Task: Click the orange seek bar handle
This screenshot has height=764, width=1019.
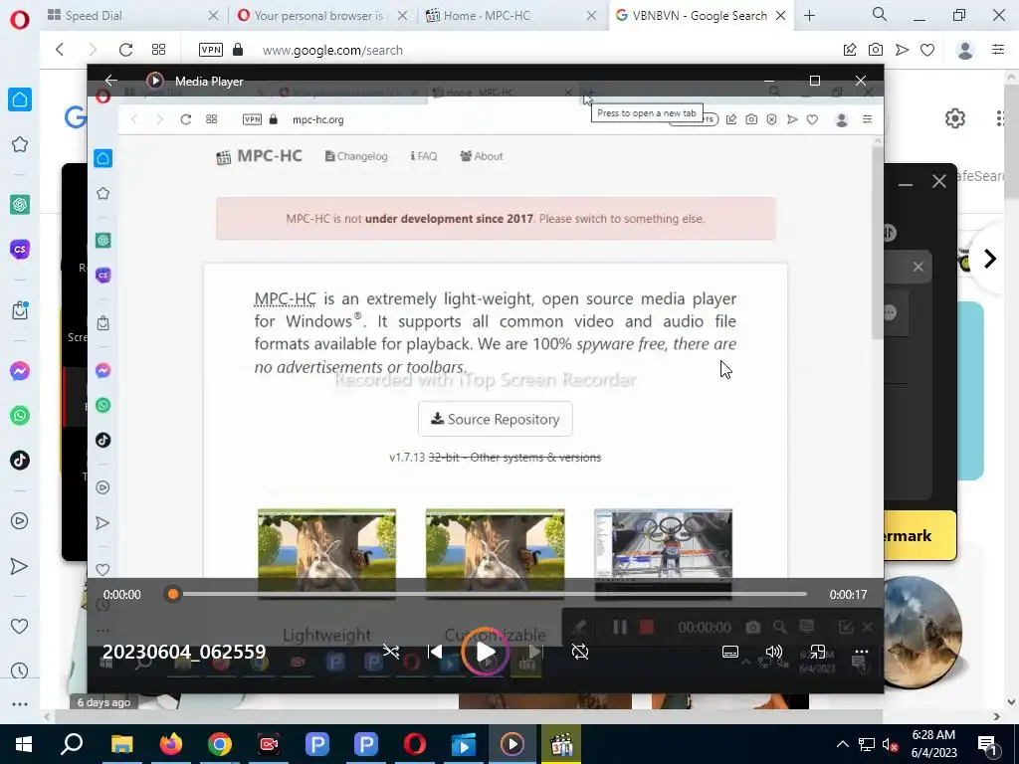Action: coord(173,594)
